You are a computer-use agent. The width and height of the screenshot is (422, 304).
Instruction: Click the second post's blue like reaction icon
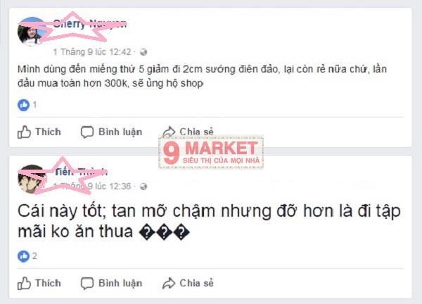pyautogui.click(x=23, y=256)
